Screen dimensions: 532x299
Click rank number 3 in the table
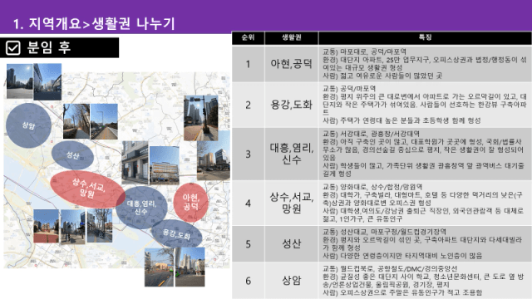click(248, 154)
